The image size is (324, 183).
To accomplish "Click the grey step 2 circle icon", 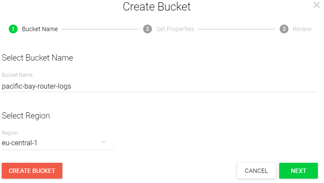I will 148,29.
